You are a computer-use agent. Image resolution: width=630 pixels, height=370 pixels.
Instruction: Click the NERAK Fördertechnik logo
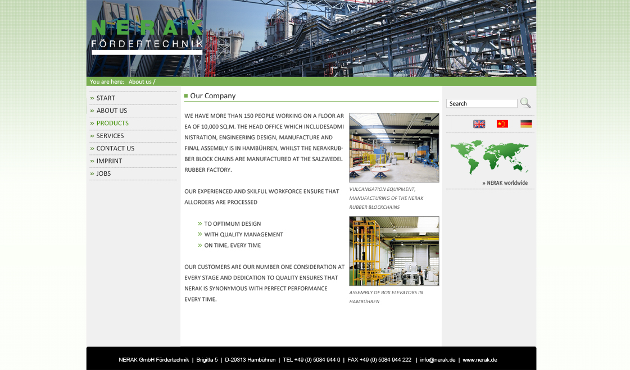147,37
